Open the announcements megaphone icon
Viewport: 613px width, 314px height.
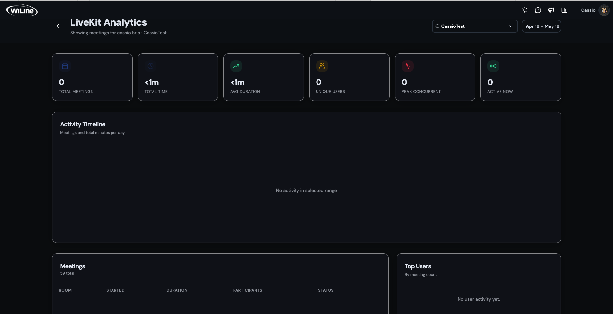point(551,10)
